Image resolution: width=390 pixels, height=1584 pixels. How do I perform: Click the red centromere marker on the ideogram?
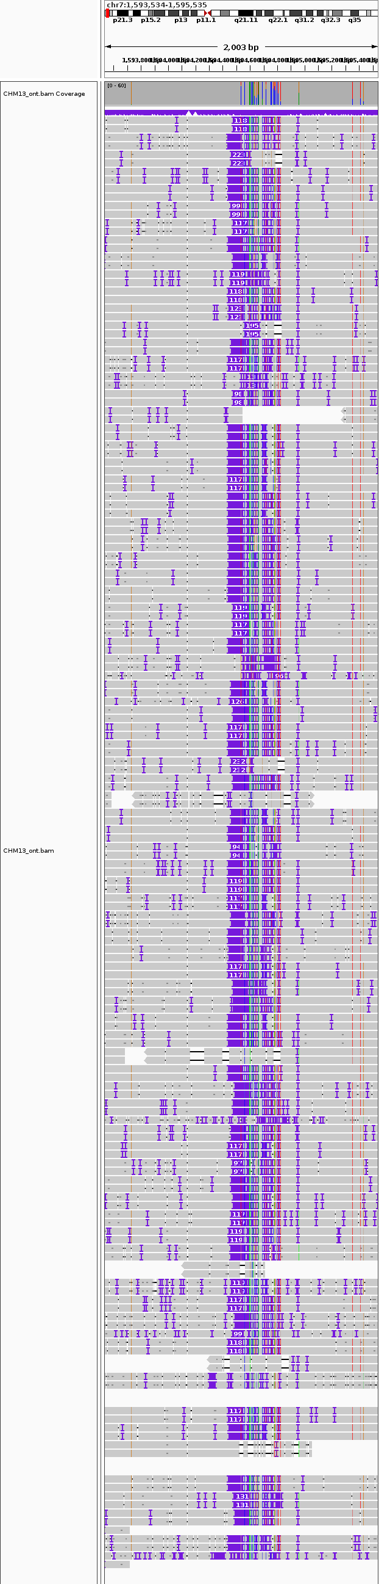tap(208, 13)
